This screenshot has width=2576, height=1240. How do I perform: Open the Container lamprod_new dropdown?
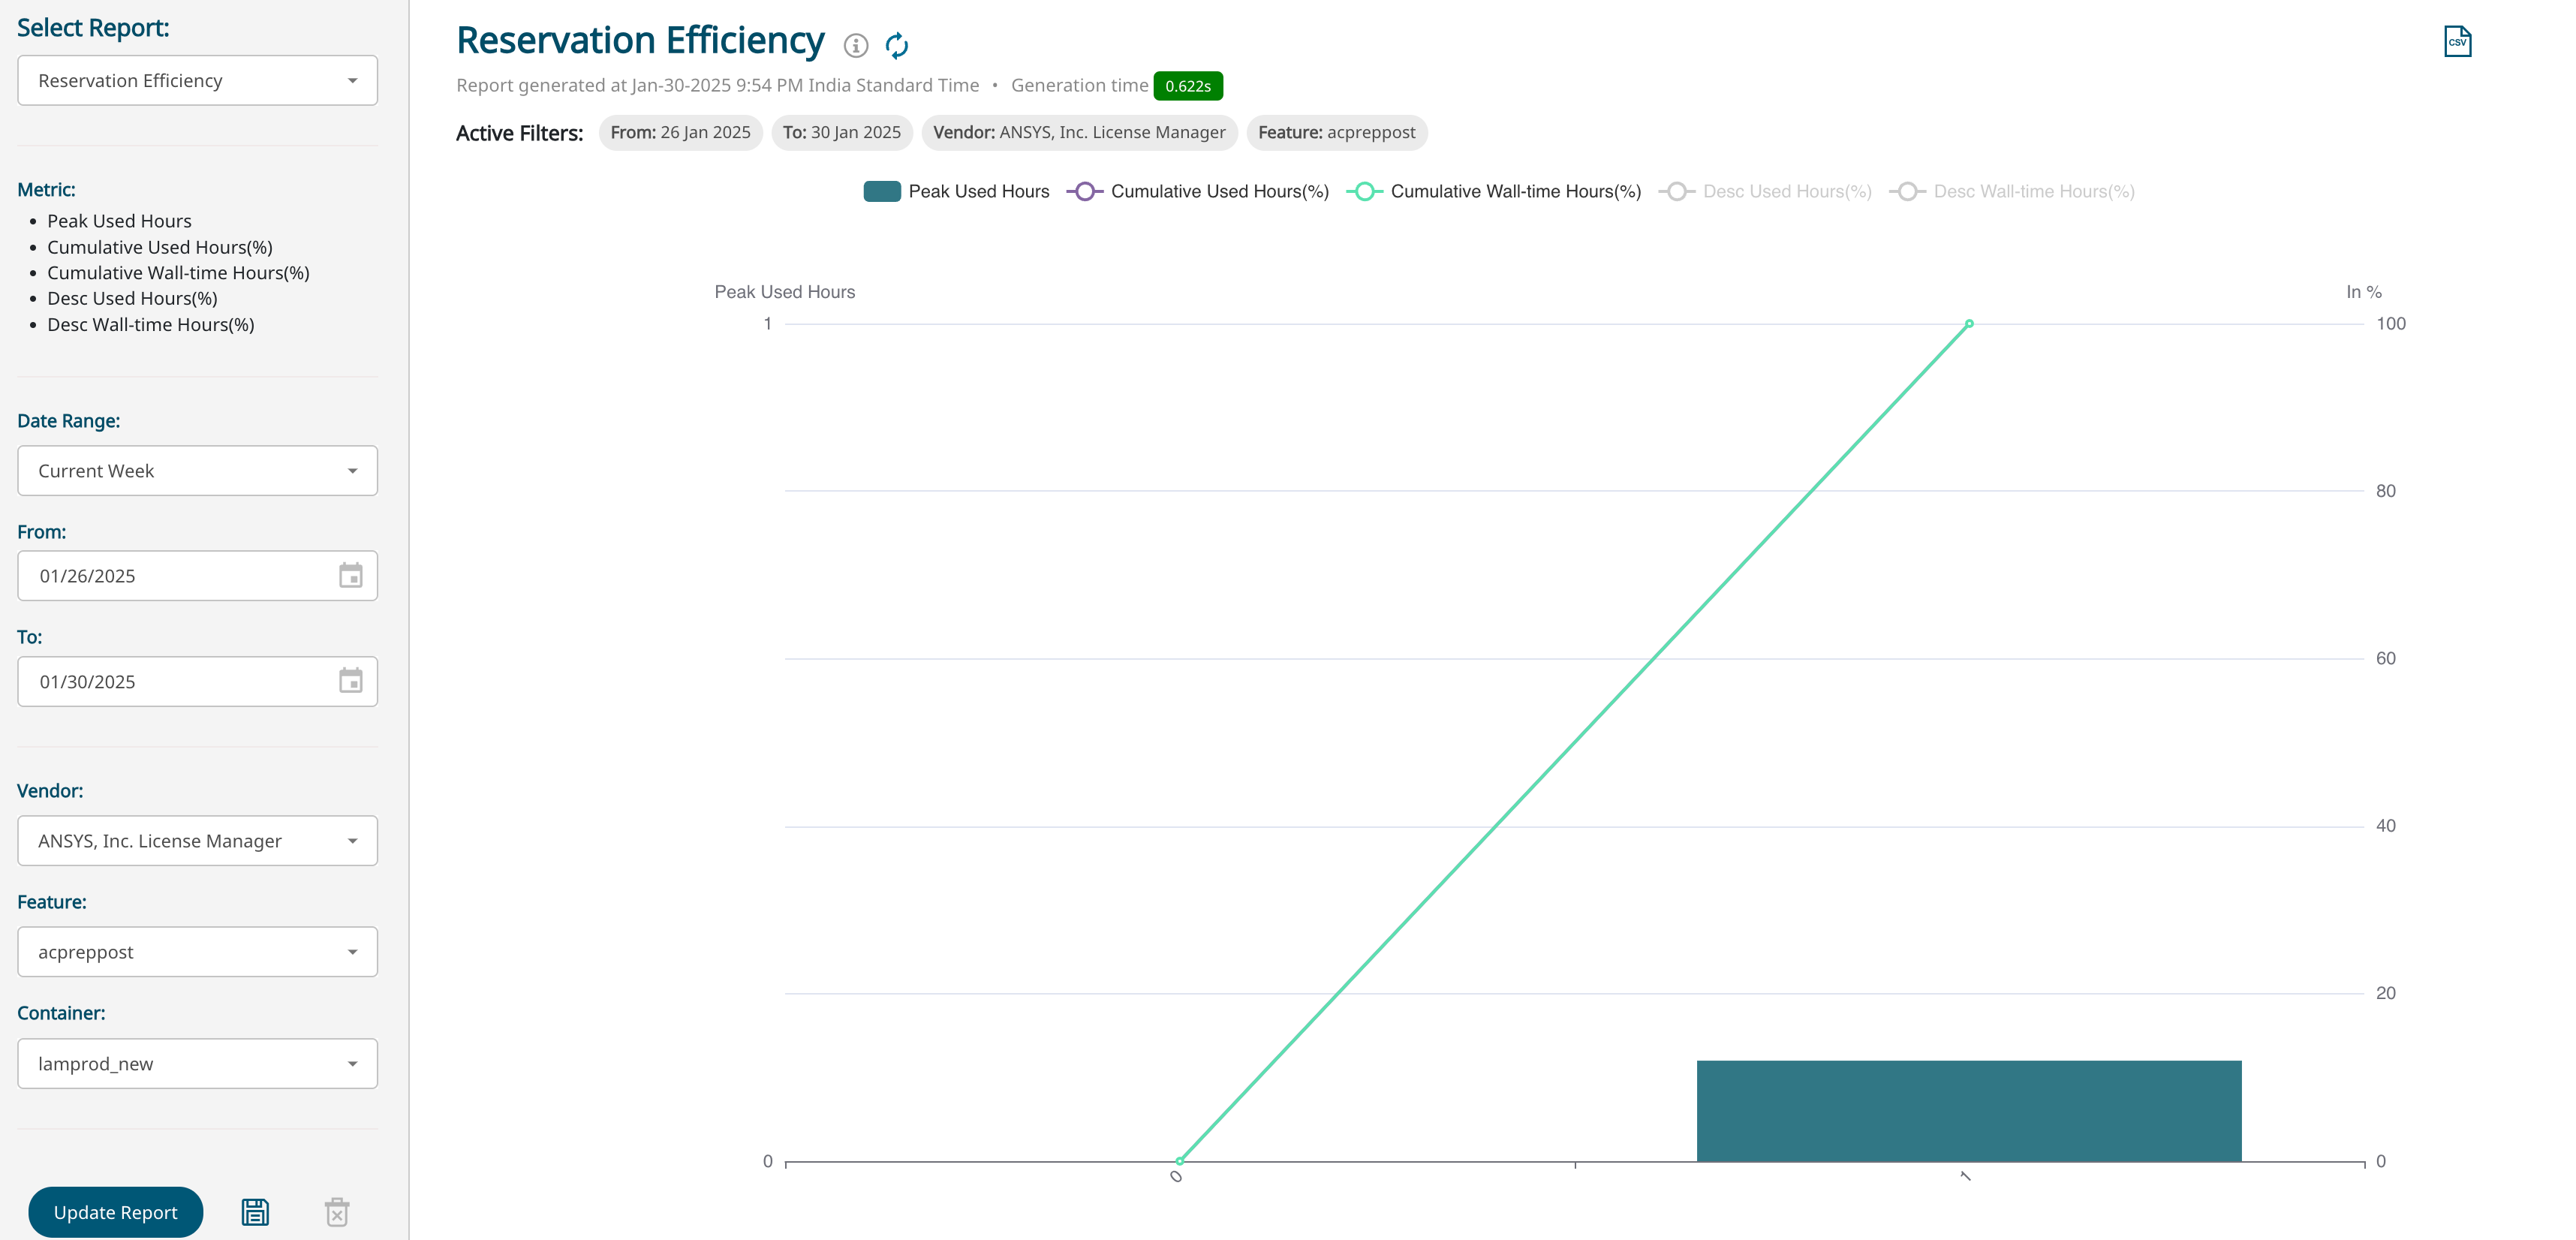point(197,1064)
